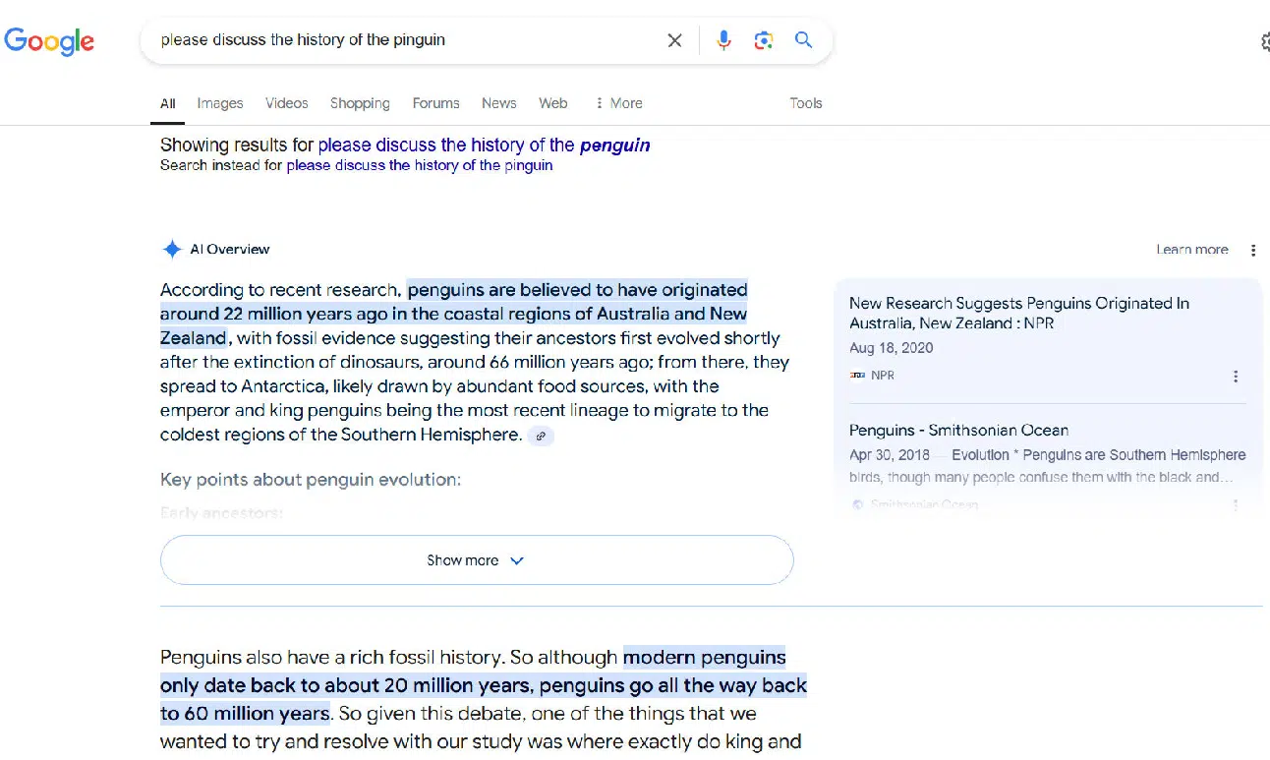The height and width of the screenshot is (760, 1270).
Task: Click highlighted 'modern penguins only date back' text
Action: pyautogui.click(x=484, y=685)
